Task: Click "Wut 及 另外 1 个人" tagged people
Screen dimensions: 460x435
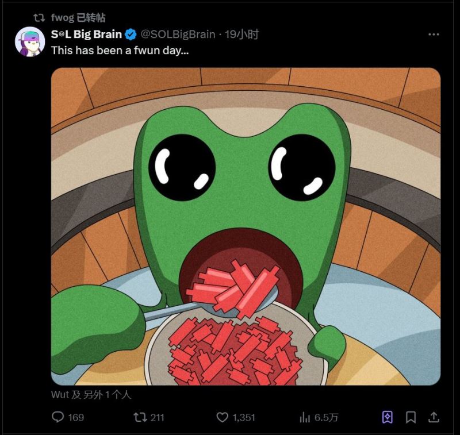Action: pos(91,395)
